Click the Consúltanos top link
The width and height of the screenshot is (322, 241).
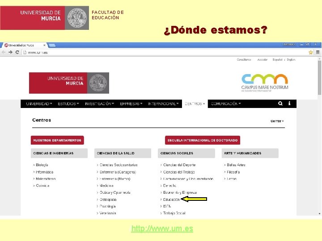(244, 60)
